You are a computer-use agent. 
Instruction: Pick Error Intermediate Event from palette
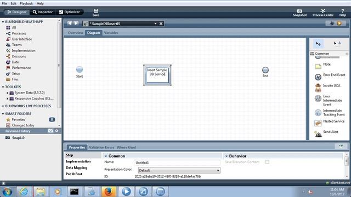(328, 100)
